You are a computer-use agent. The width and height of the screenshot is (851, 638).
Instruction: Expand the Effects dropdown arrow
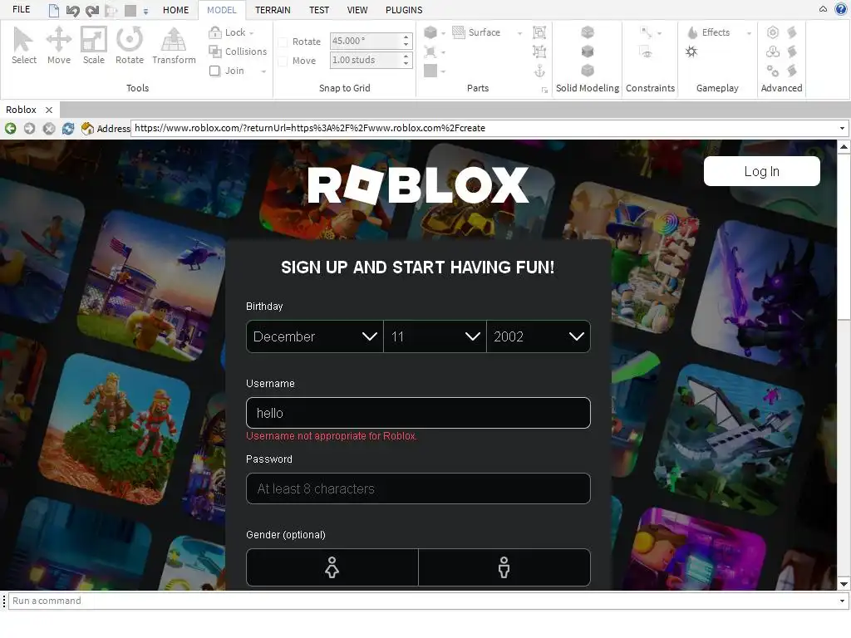(x=749, y=33)
